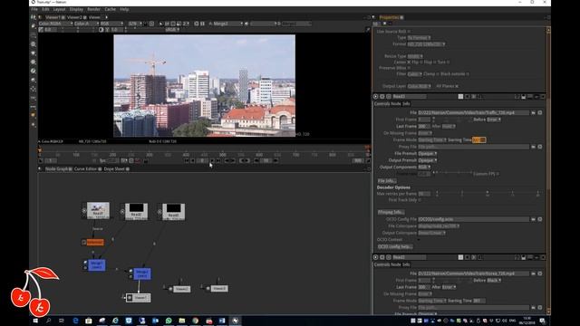Toggle Custom FPS checkbox
Image resolution: width=580 pixels, height=326 pixels.
[x=498, y=174]
